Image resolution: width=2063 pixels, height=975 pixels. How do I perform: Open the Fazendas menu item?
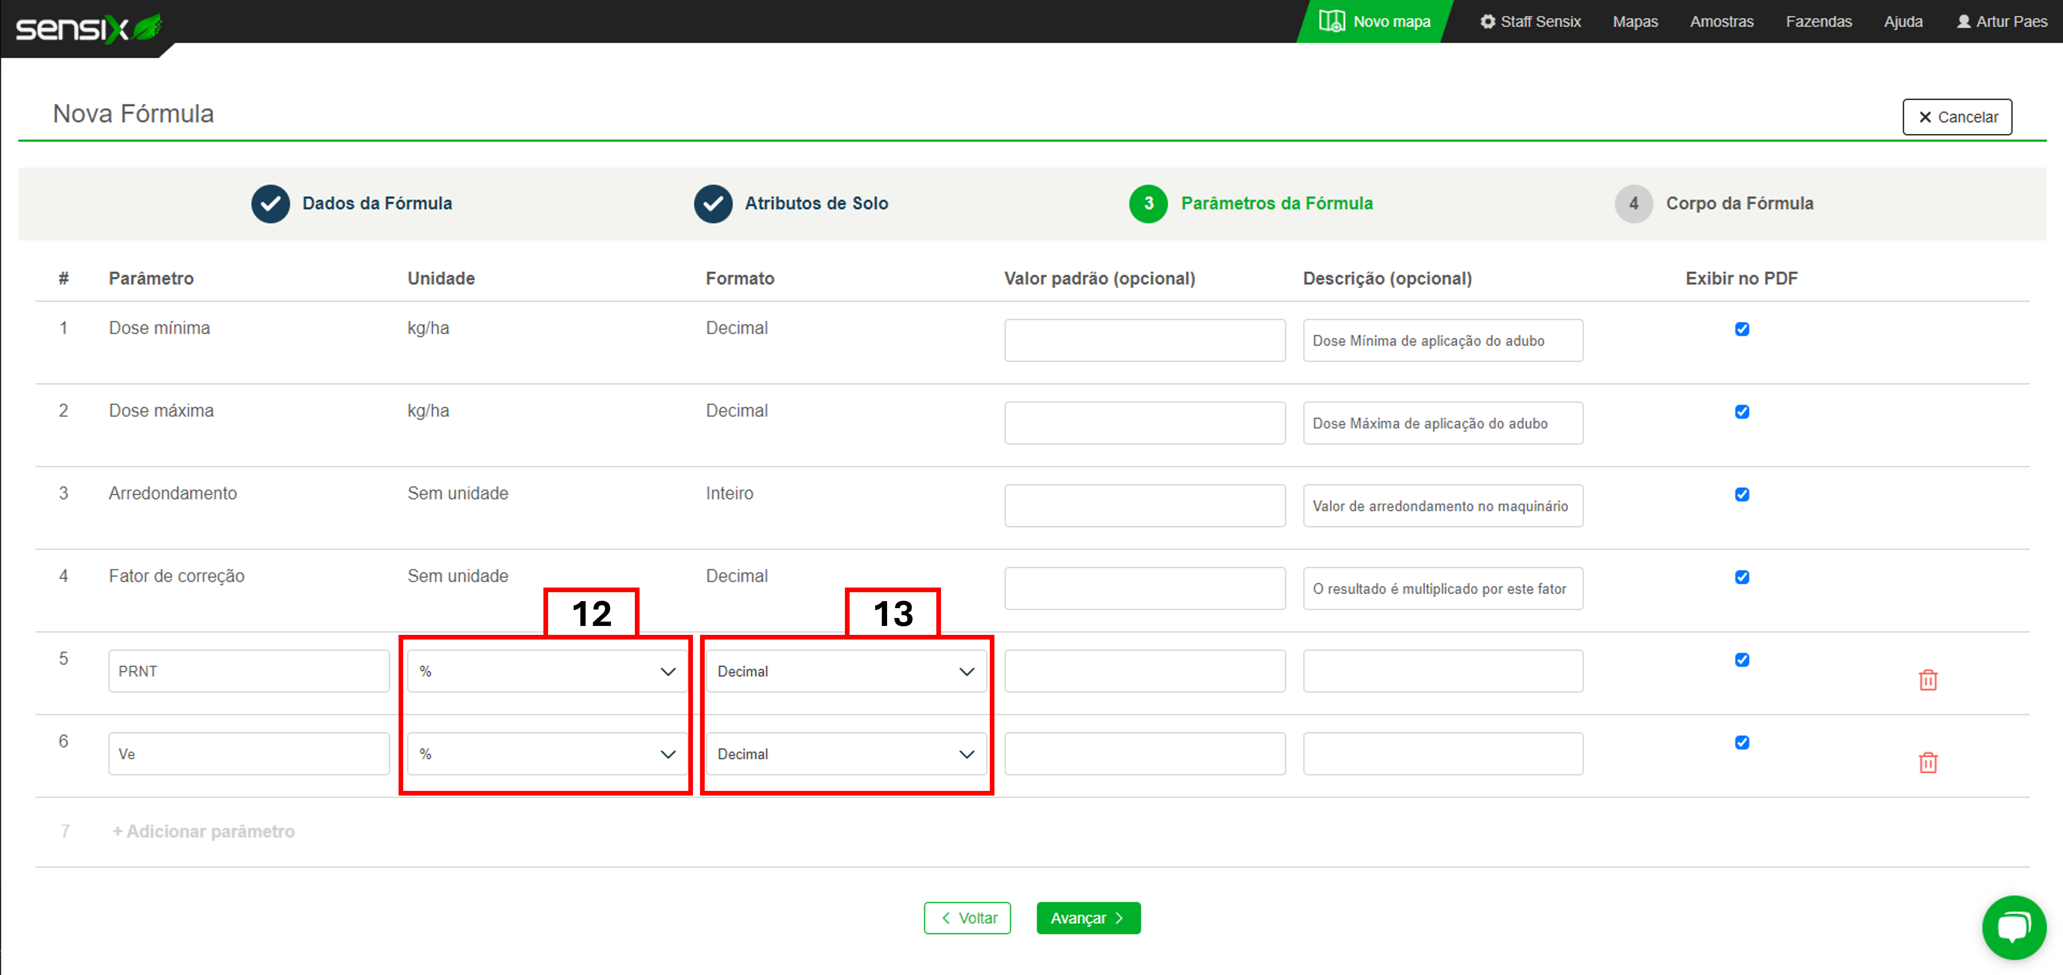tap(1818, 22)
